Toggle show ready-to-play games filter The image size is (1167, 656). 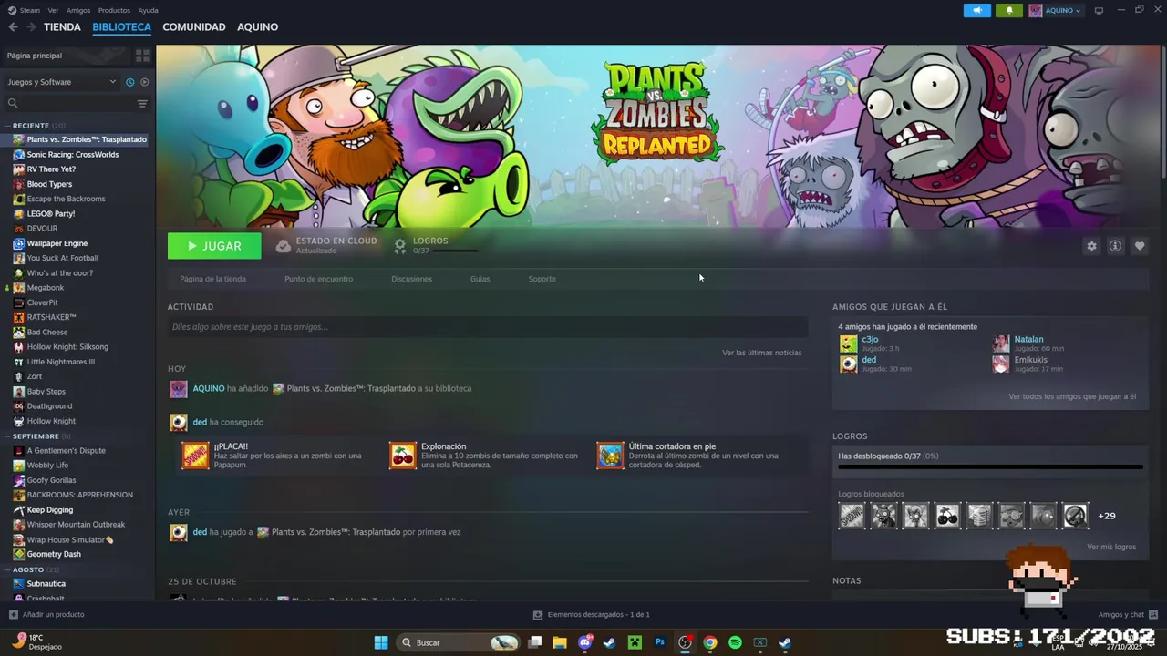tap(144, 82)
